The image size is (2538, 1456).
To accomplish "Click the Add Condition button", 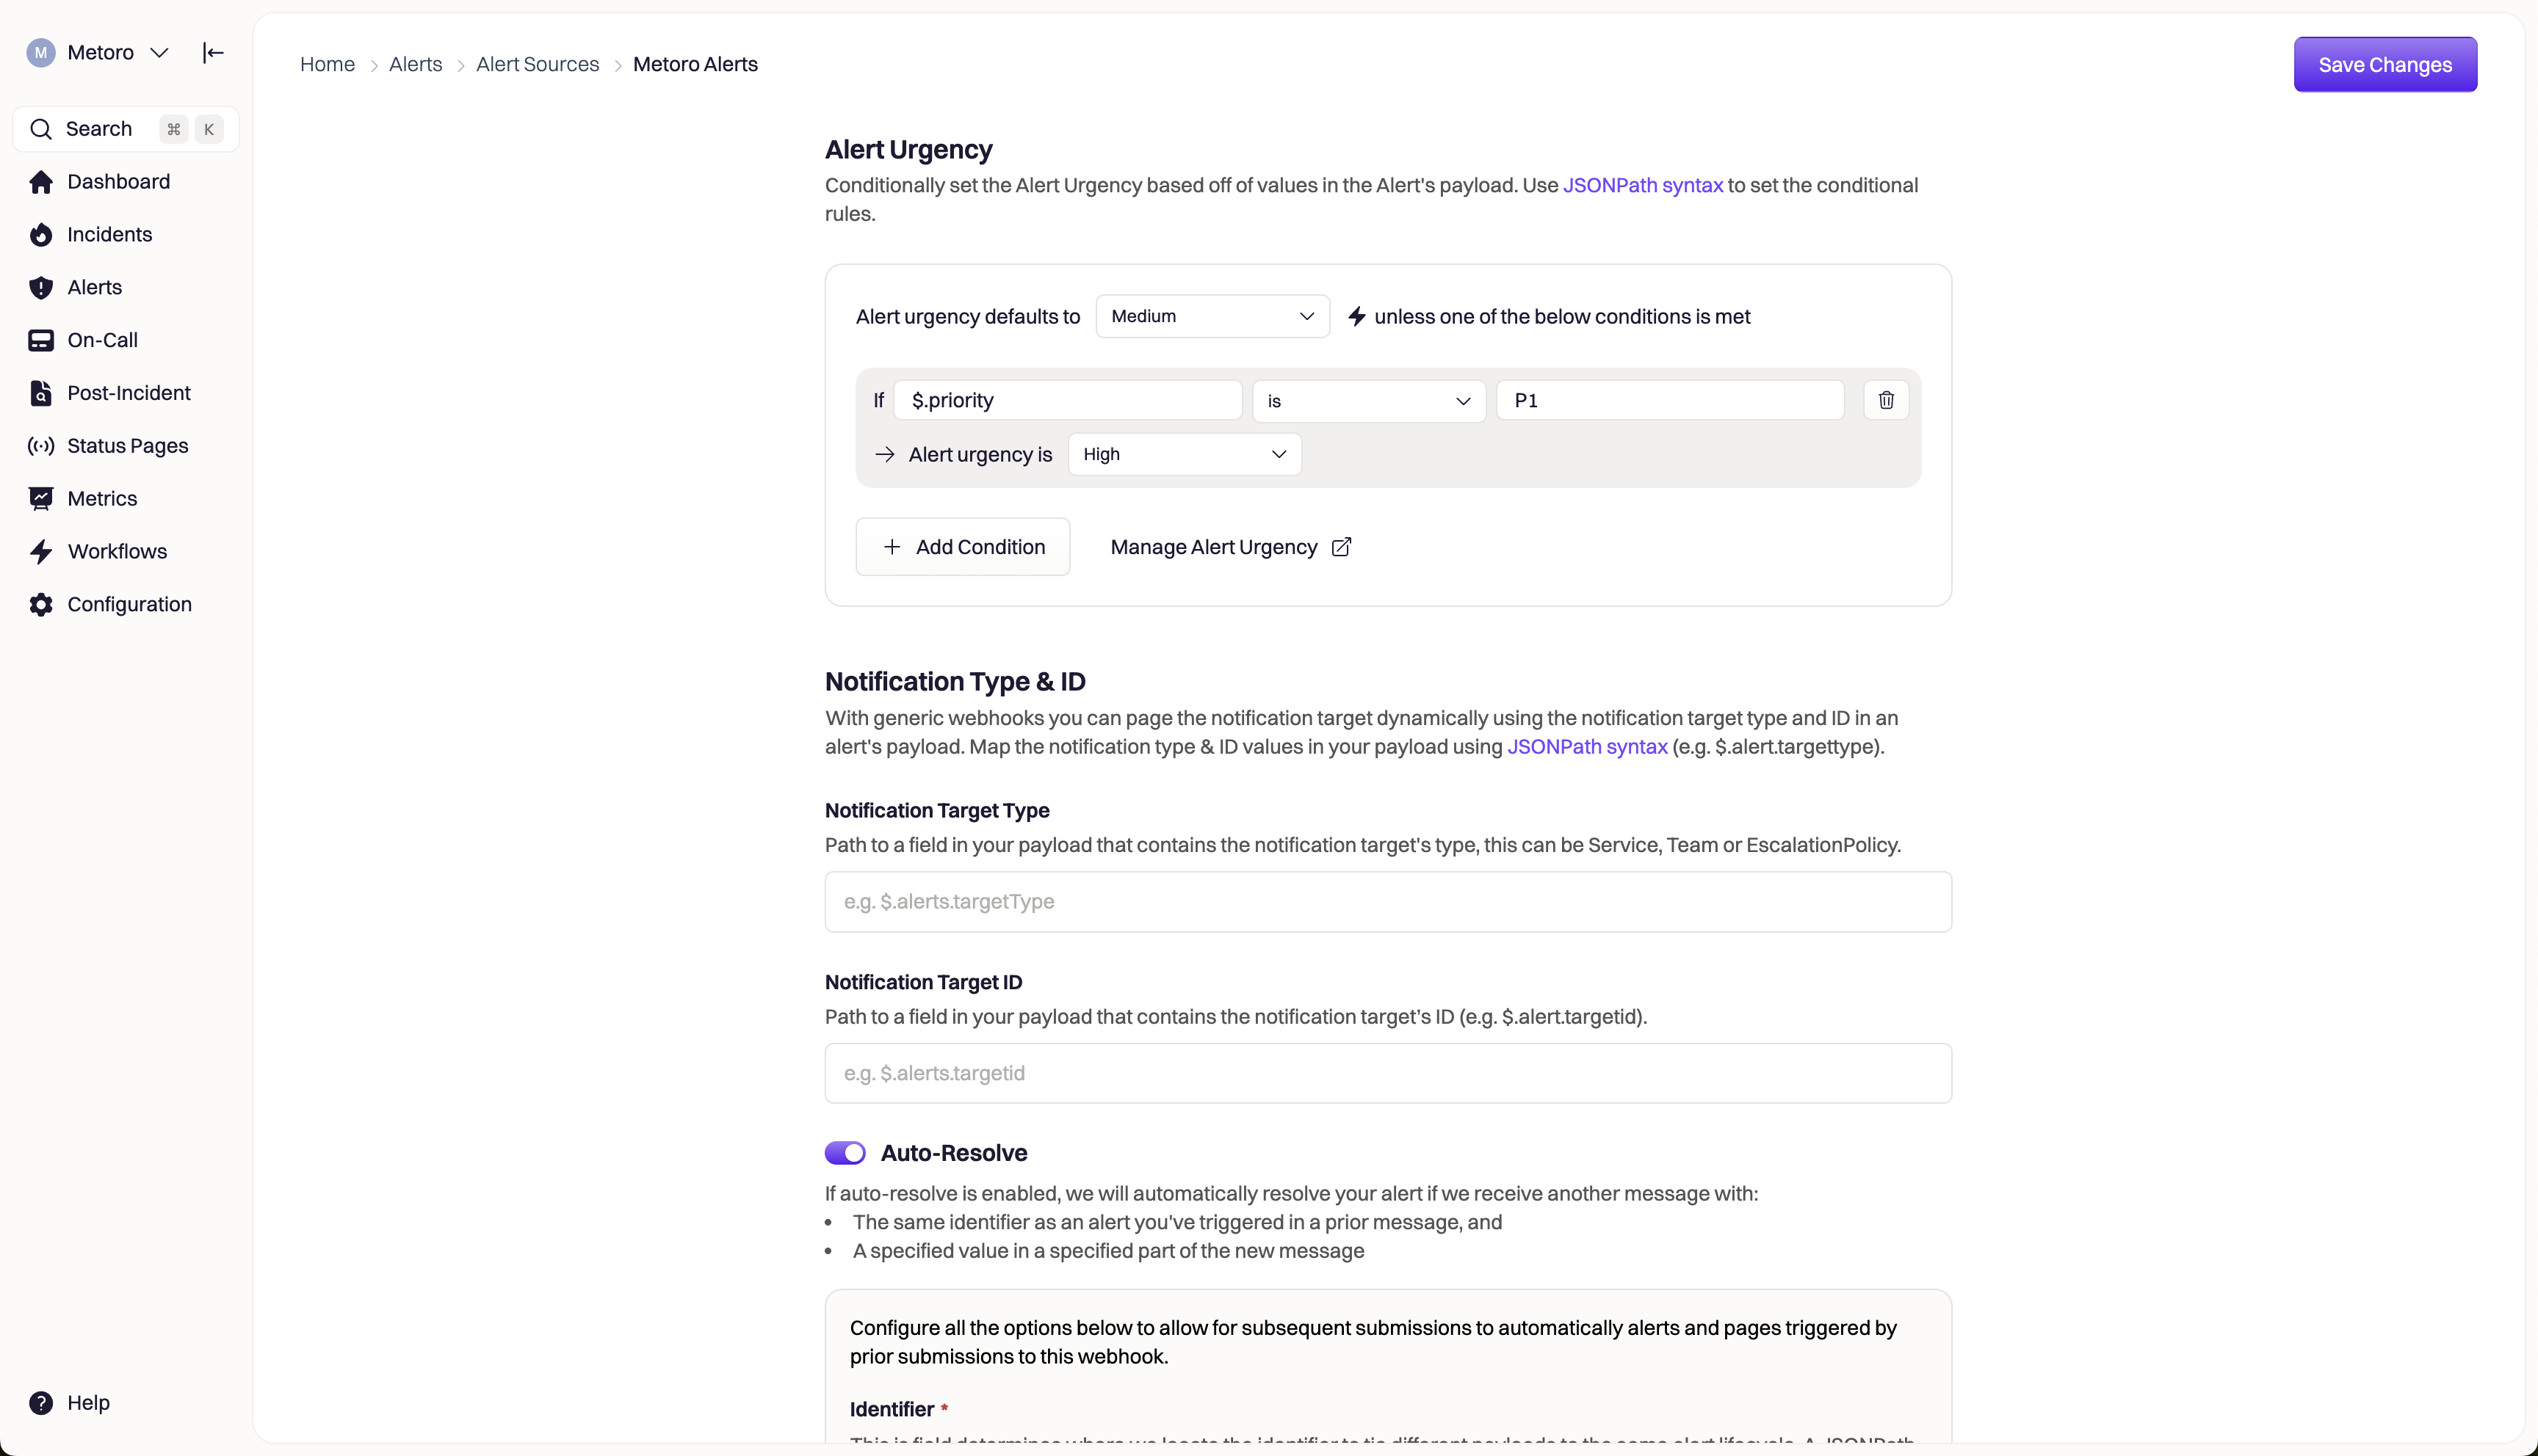I will 962,547.
